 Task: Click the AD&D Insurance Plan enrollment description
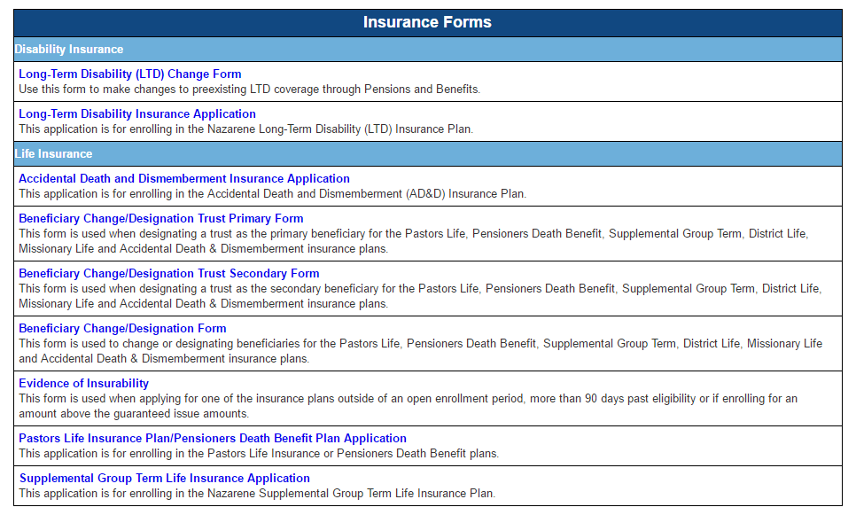tap(272, 194)
